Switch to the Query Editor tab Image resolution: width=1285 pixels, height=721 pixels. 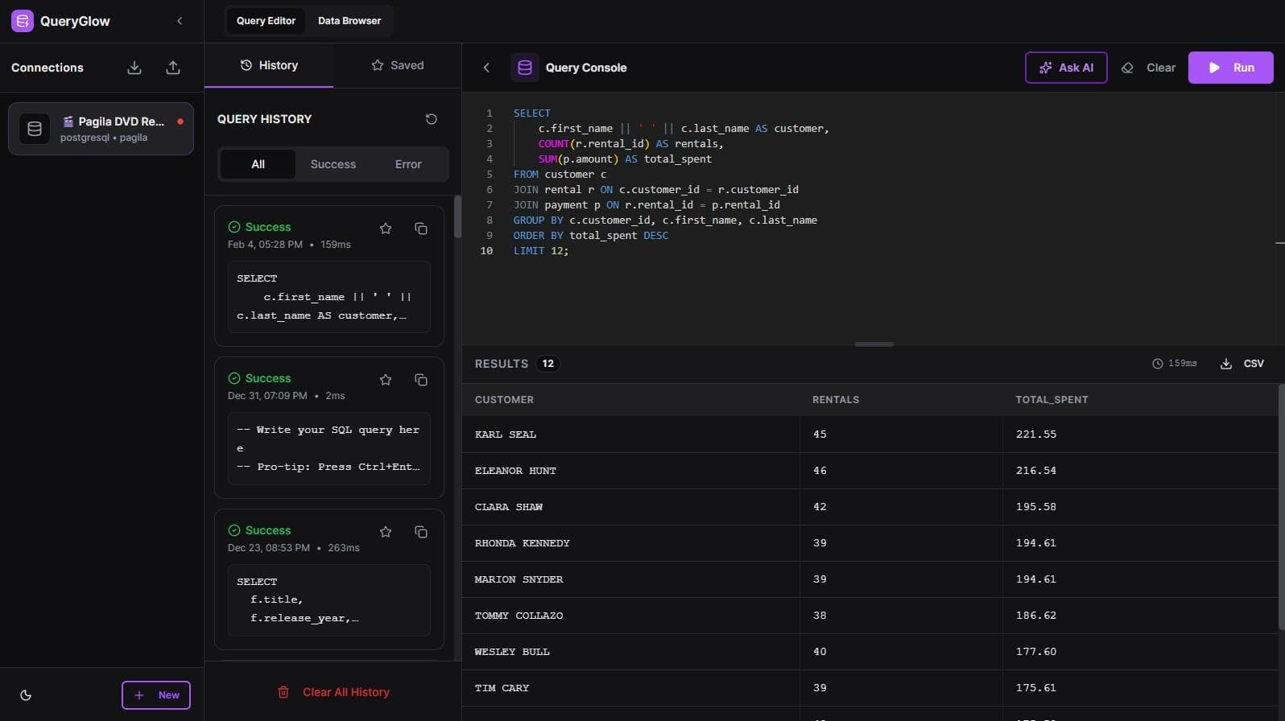pos(266,21)
